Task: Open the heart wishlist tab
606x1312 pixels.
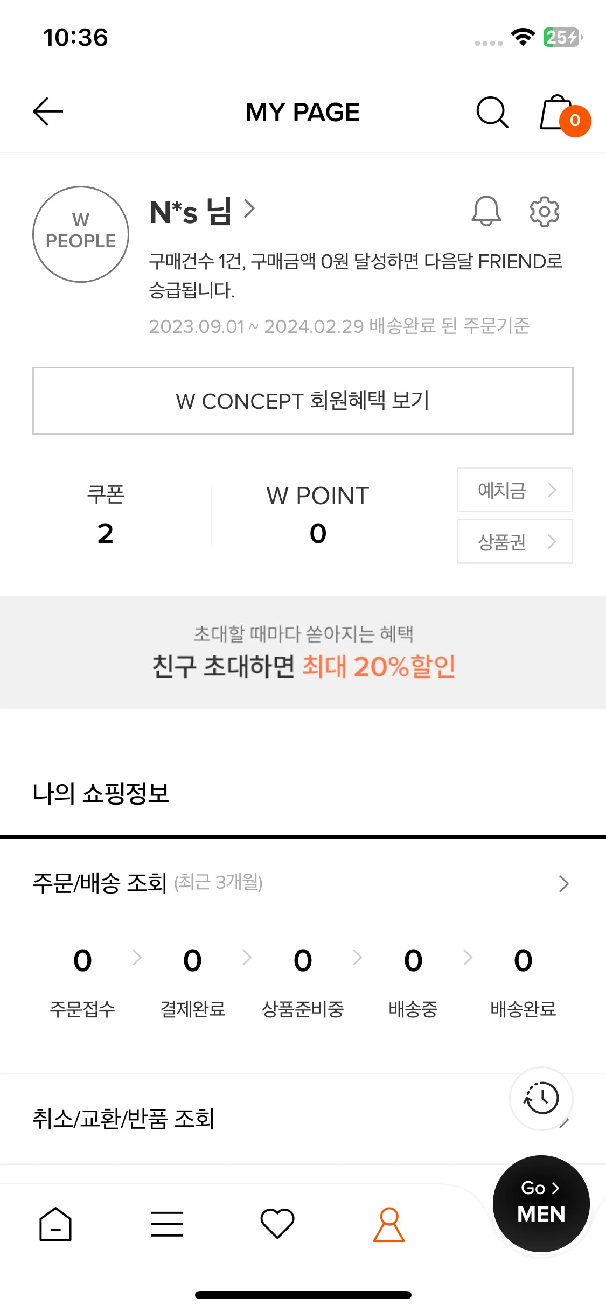Action: click(x=277, y=1223)
